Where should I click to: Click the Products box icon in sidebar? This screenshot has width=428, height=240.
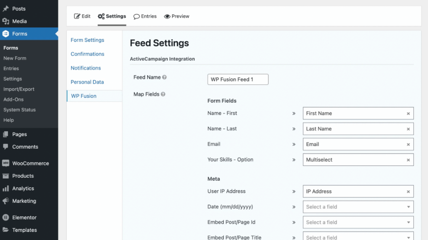5,176
